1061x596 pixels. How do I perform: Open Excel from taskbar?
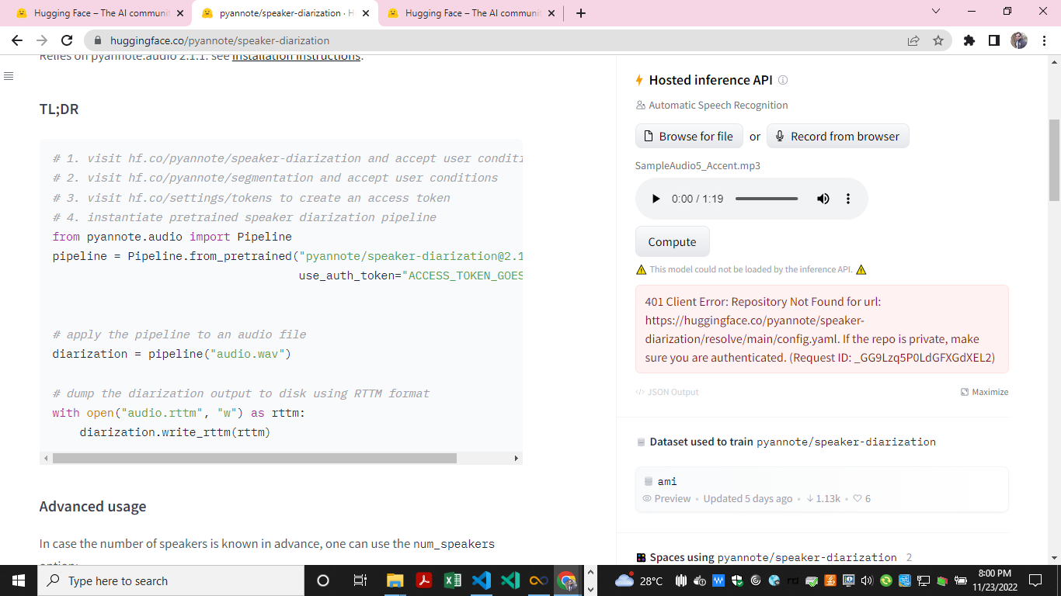tap(453, 580)
